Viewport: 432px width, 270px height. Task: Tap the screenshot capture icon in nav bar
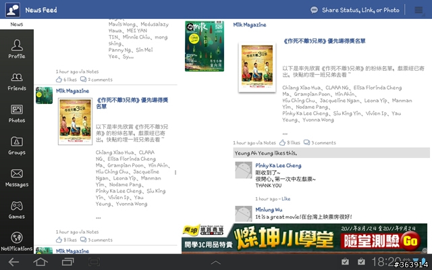[94, 262]
